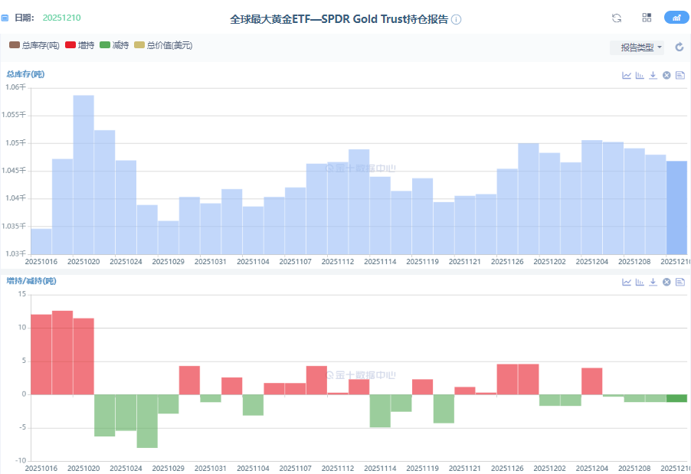The image size is (691, 474).
Task: Click the reload arrow beside 报告类型
Action: pyautogui.click(x=679, y=47)
